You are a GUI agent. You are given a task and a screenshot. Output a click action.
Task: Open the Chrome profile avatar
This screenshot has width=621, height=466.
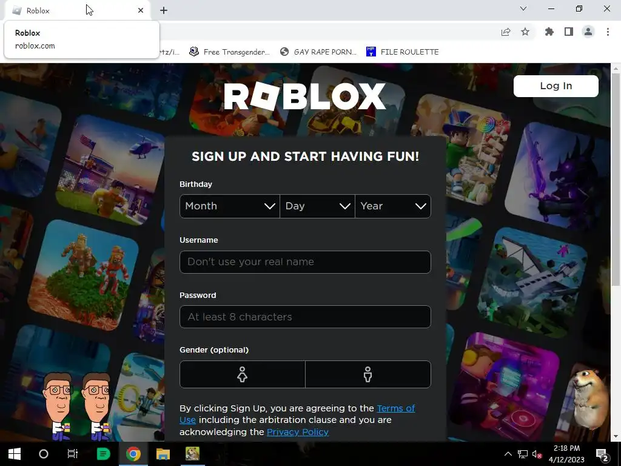point(588,32)
